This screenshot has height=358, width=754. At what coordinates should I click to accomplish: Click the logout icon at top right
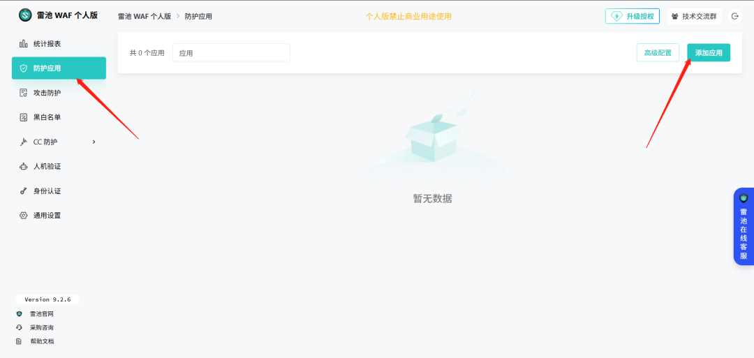click(x=734, y=16)
